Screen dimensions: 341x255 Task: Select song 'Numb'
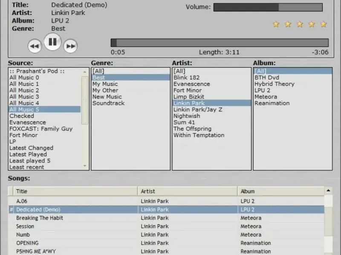click(x=166, y=235)
